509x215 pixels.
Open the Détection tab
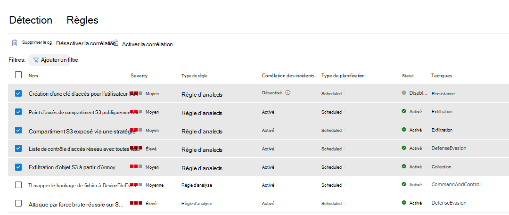(31, 20)
